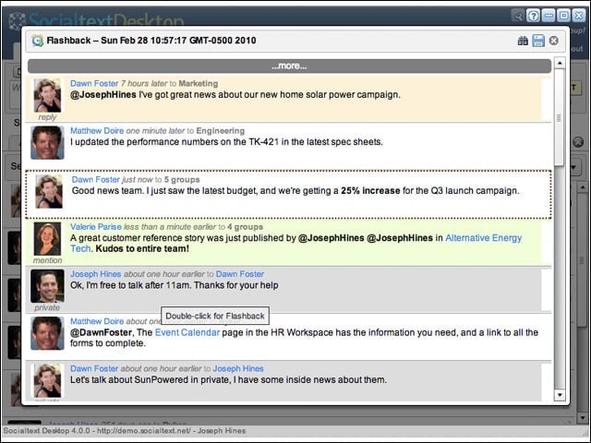Click the @JosephHines mention in solar campaign message
This screenshot has height=443, width=591.
point(103,94)
